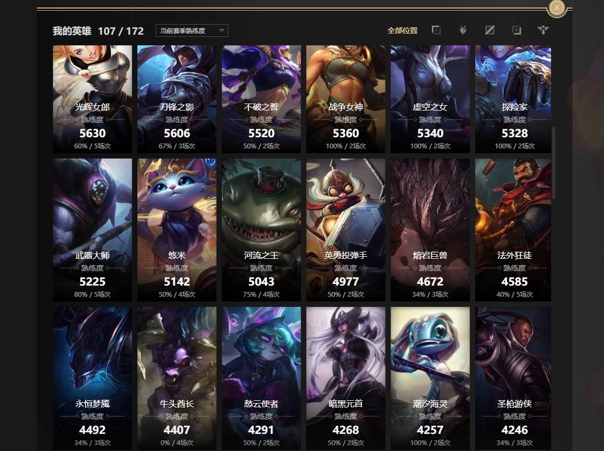Filter champions by Support position icon
Screen dimensions: 604x451
[543, 30]
